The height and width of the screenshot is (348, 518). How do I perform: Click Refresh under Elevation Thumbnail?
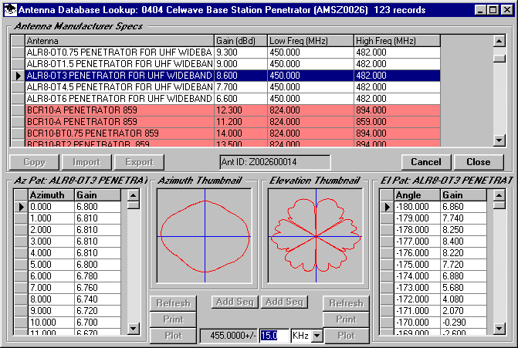point(346,303)
